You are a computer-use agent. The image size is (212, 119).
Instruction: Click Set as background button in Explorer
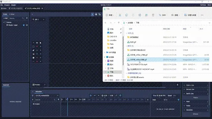pyautogui.click(x=190, y=15)
